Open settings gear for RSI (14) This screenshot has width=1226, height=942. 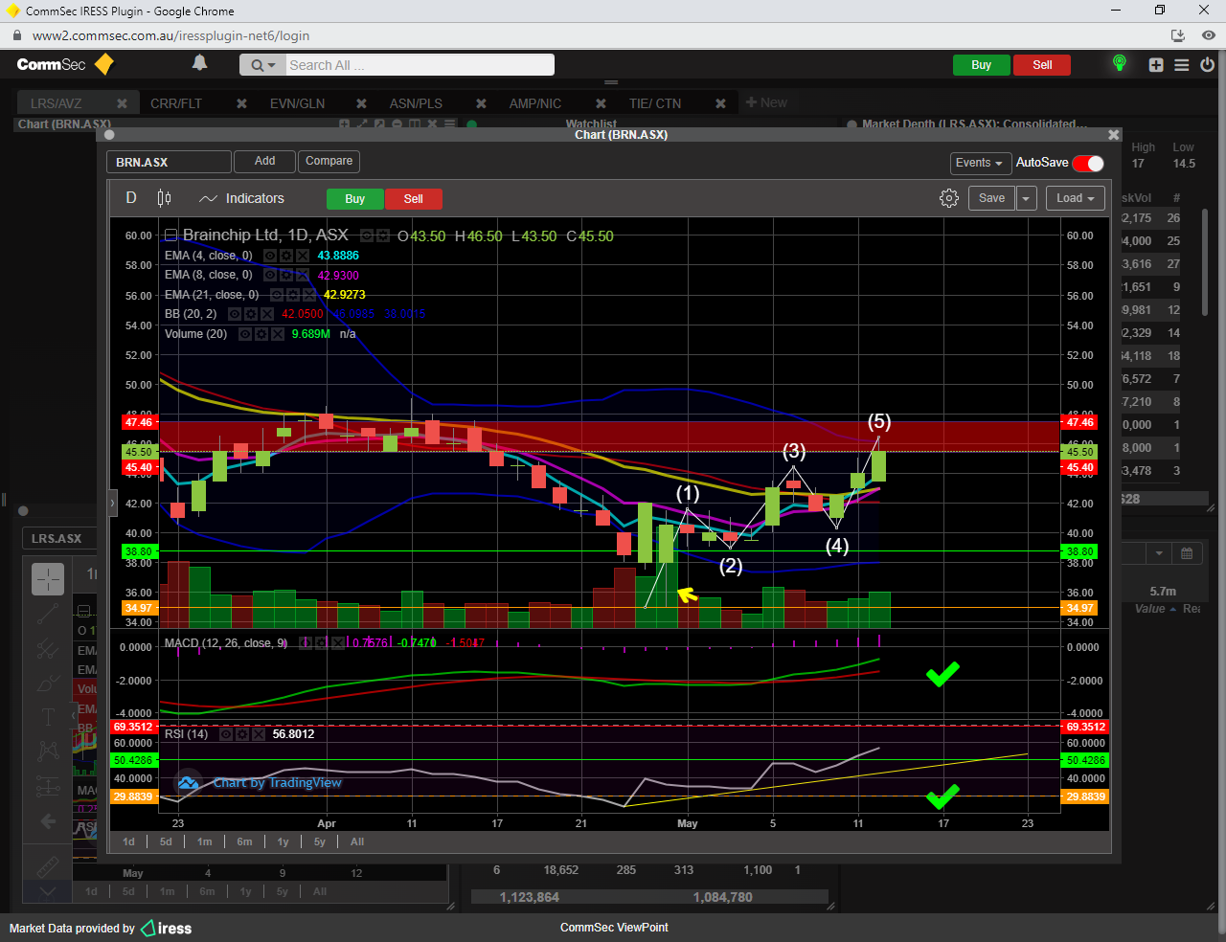point(242,734)
